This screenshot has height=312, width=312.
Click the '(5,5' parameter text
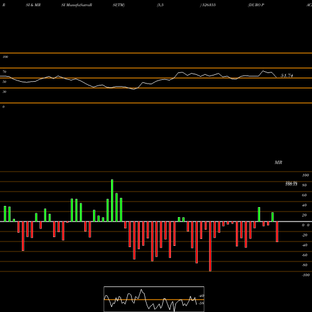(x=160, y=5)
